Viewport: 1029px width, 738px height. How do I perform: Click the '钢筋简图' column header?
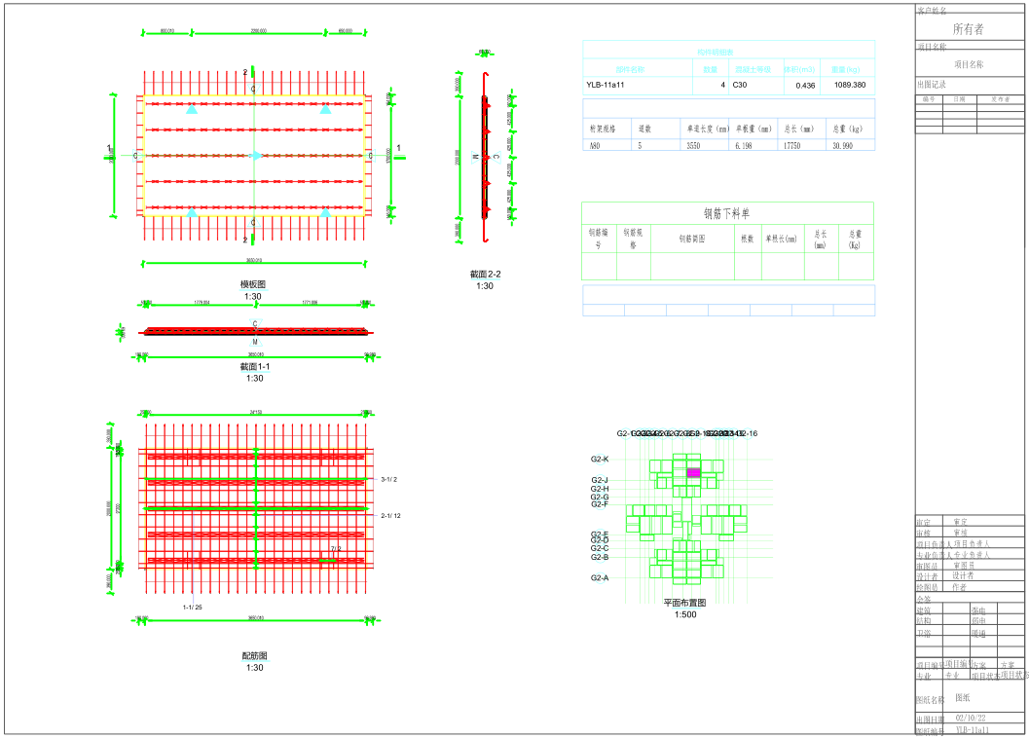(692, 239)
